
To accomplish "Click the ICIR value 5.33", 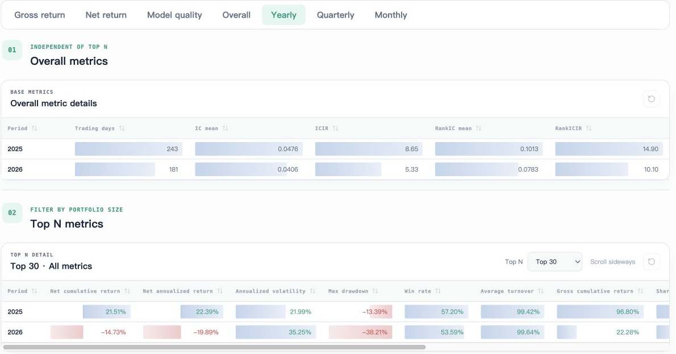I will pyautogui.click(x=411, y=169).
